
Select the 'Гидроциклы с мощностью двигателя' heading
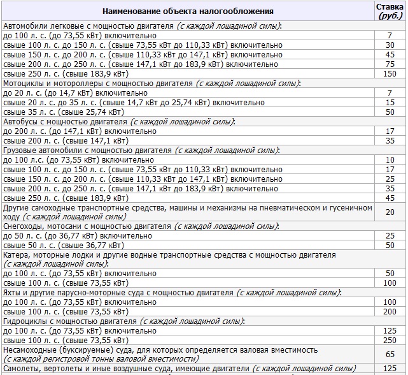204,321
